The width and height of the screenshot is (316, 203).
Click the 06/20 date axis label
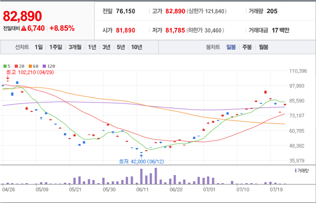[176, 189]
